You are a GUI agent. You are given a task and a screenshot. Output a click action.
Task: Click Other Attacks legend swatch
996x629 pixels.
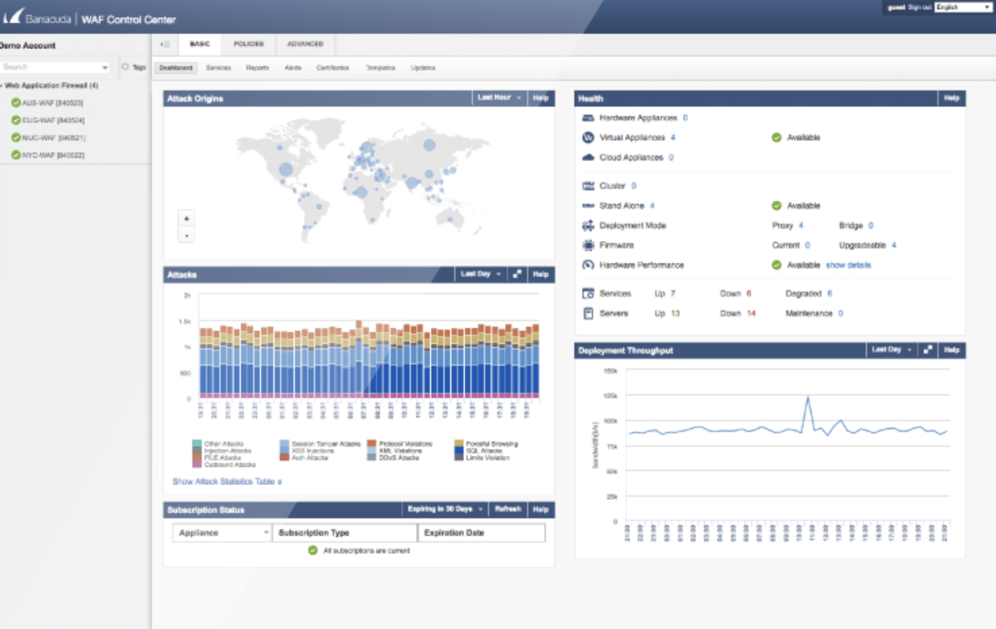point(197,444)
